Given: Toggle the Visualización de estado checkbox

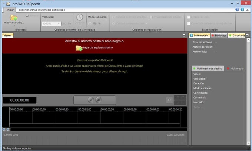Looking at the screenshot, I should pos(151,17).
